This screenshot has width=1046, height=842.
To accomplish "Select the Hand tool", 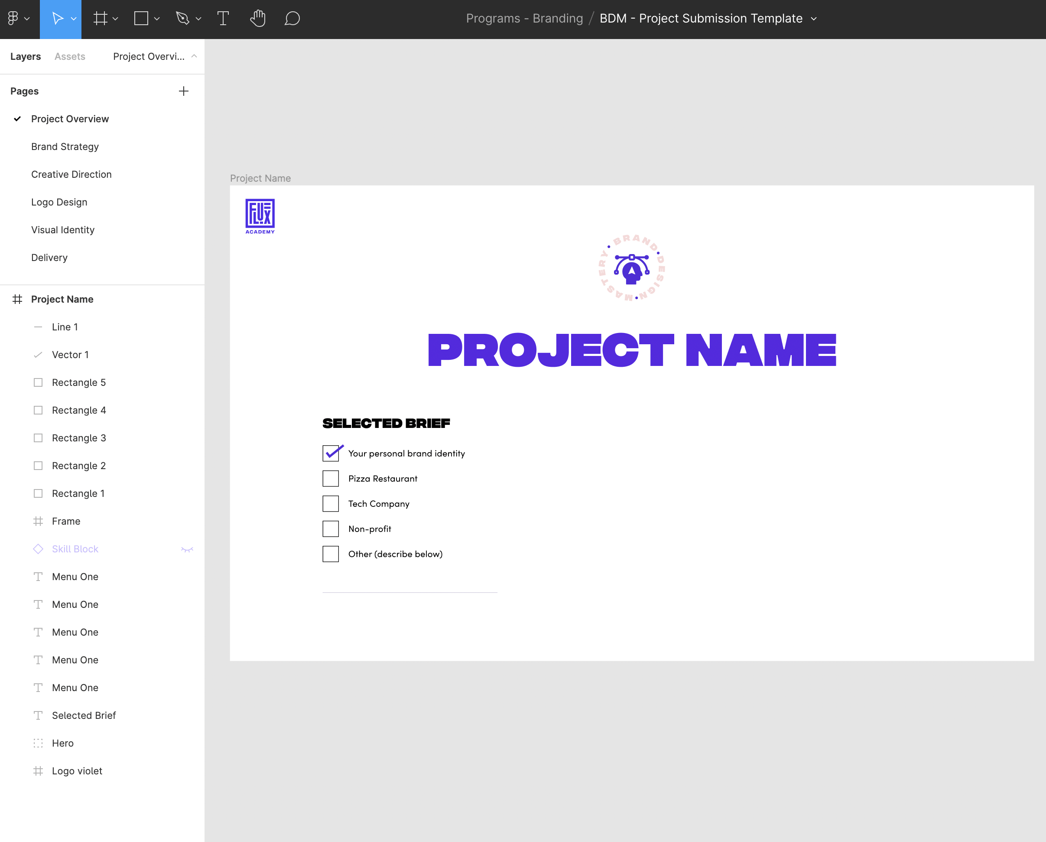I will (x=258, y=19).
